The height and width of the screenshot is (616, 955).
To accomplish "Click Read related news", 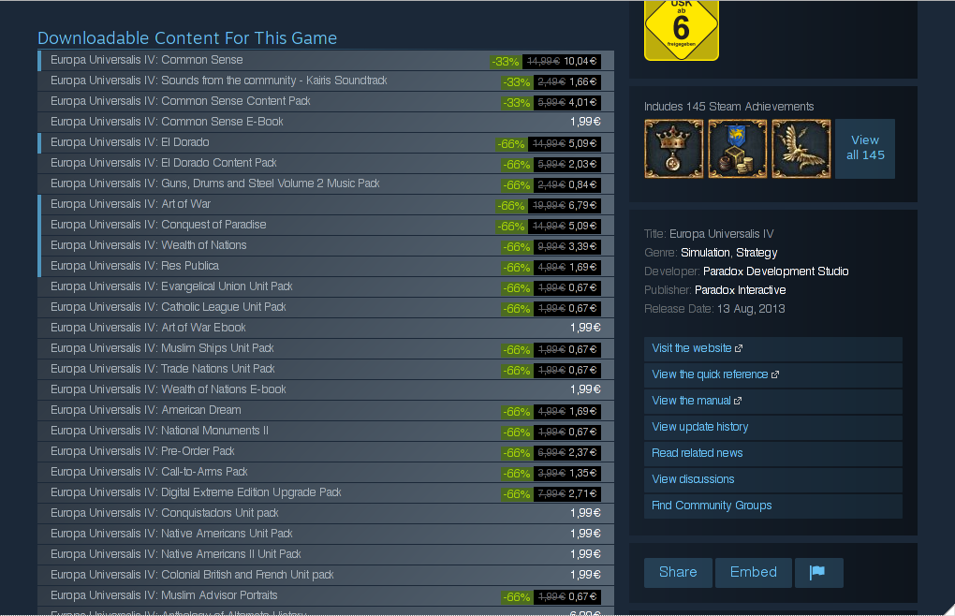I will point(772,453).
